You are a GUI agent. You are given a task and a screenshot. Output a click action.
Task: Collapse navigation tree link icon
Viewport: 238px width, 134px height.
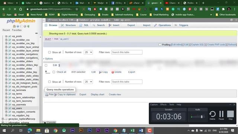tap(36, 33)
